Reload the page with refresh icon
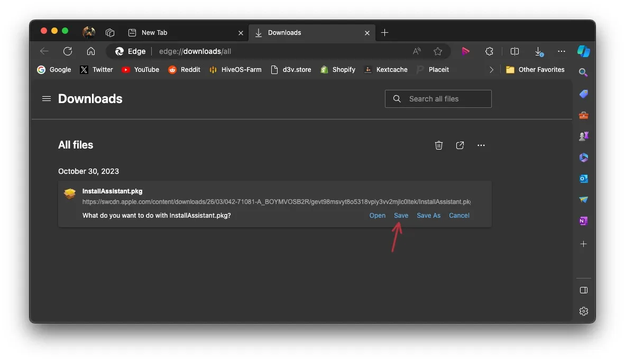Screen dimensions: 625x362 [x=68, y=51]
